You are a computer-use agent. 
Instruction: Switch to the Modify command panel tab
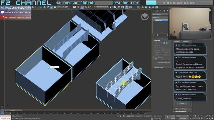pos(157,11)
